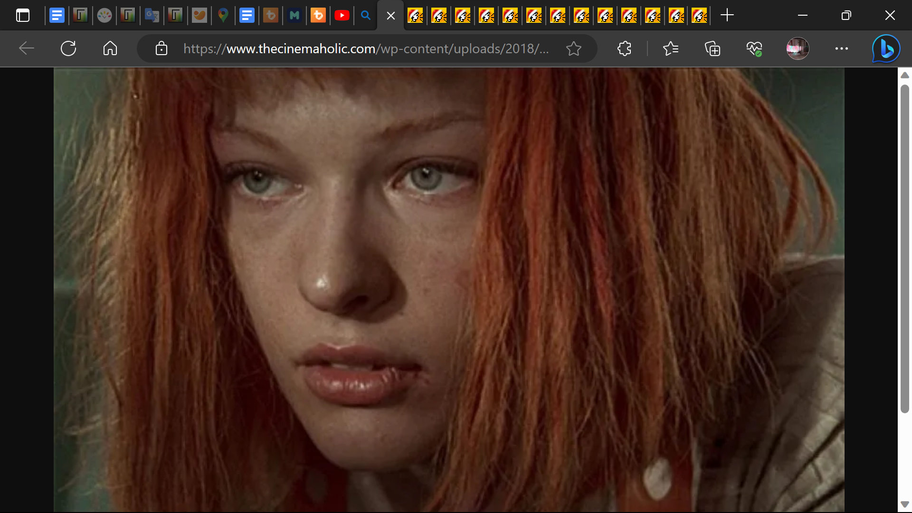Click the scrollbar down arrow
This screenshot has height=513, width=912.
[904, 504]
